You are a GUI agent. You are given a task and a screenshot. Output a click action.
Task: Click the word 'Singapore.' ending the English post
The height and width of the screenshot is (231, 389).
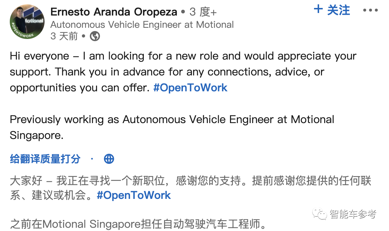pos(37,135)
